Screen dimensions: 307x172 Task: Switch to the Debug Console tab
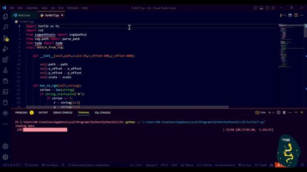(63, 113)
